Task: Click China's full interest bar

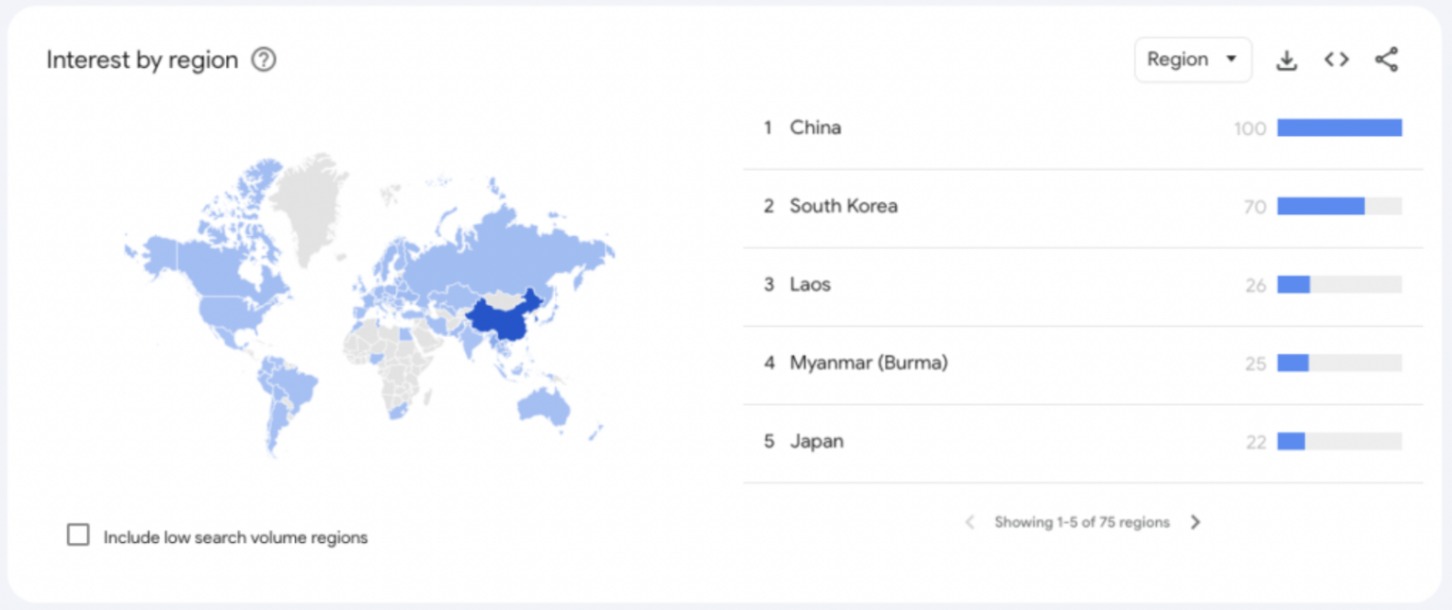Action: [x=1340, y=127]
